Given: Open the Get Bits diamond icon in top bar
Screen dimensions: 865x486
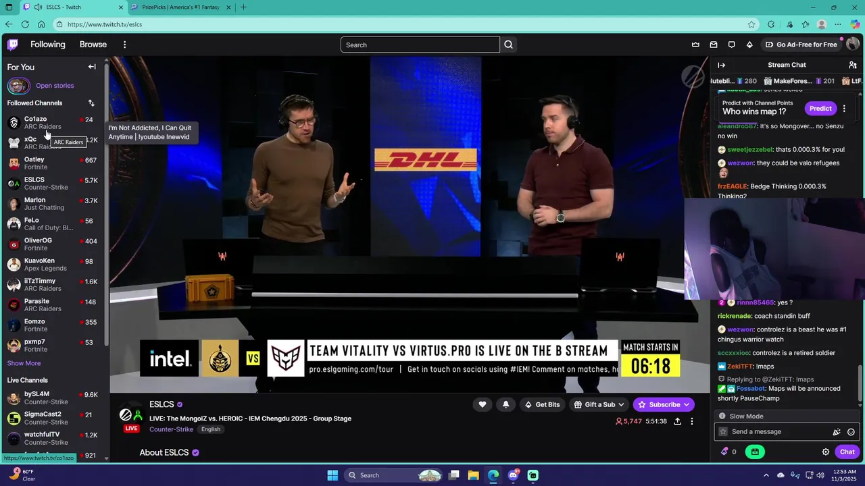Looking at the screenshot, I should coord(749,45).
